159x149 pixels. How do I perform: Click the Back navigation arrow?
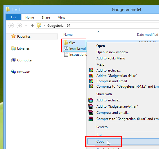tap(11, 26)
